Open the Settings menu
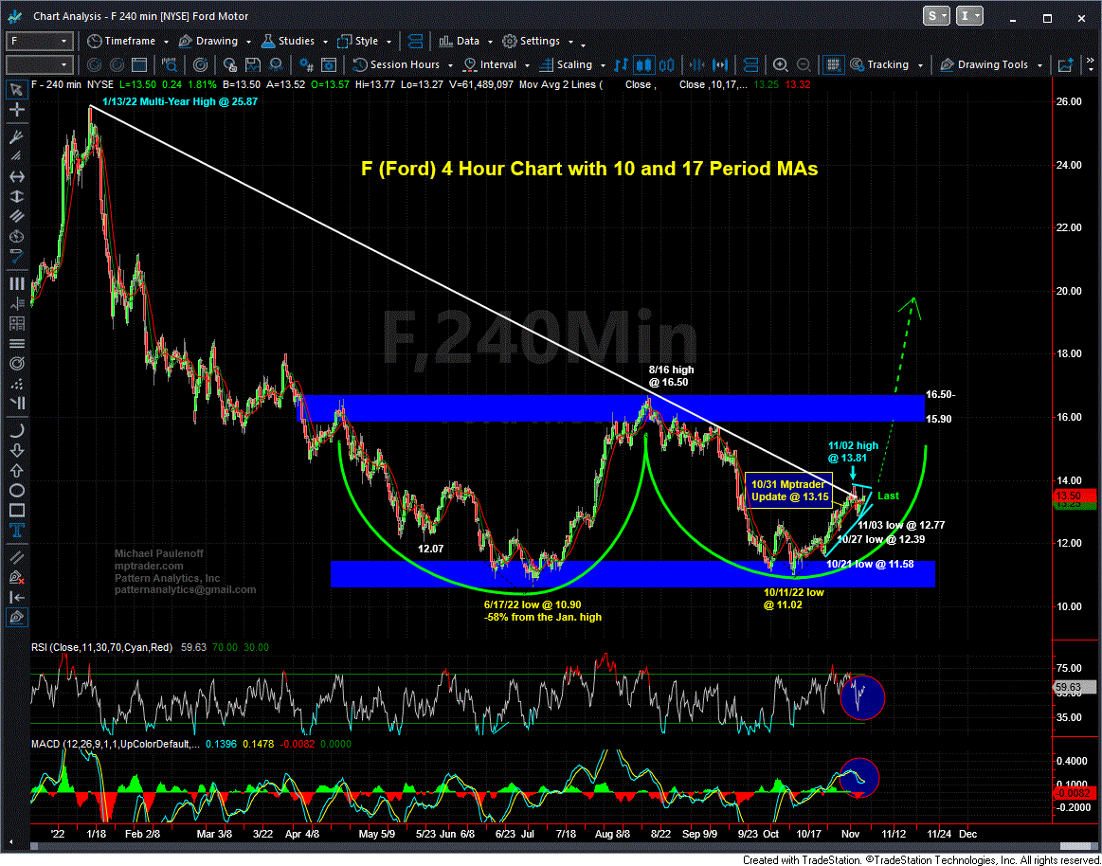The width and height of the screenshot is (1102, 866). pyautogui.click(x=537, y=41)
